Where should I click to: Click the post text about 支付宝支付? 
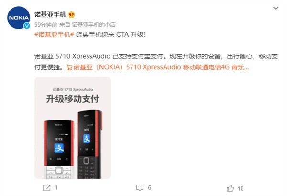pyautogui.click(x=156, y=62)
